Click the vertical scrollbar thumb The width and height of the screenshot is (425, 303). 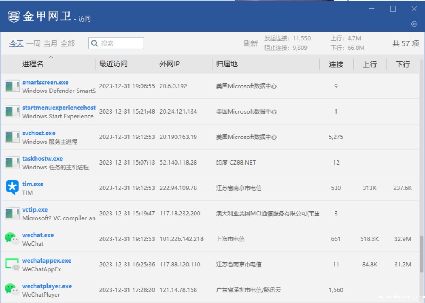(422, 254)
